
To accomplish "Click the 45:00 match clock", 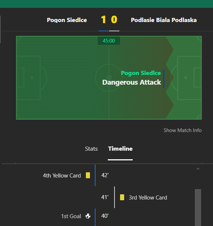I will [x=109, y=41].
